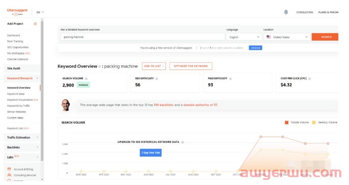The height and width of the screenshot is (185, 349).
Task: Click the SEO Difficulty info icon
Action: click(157, 78)
